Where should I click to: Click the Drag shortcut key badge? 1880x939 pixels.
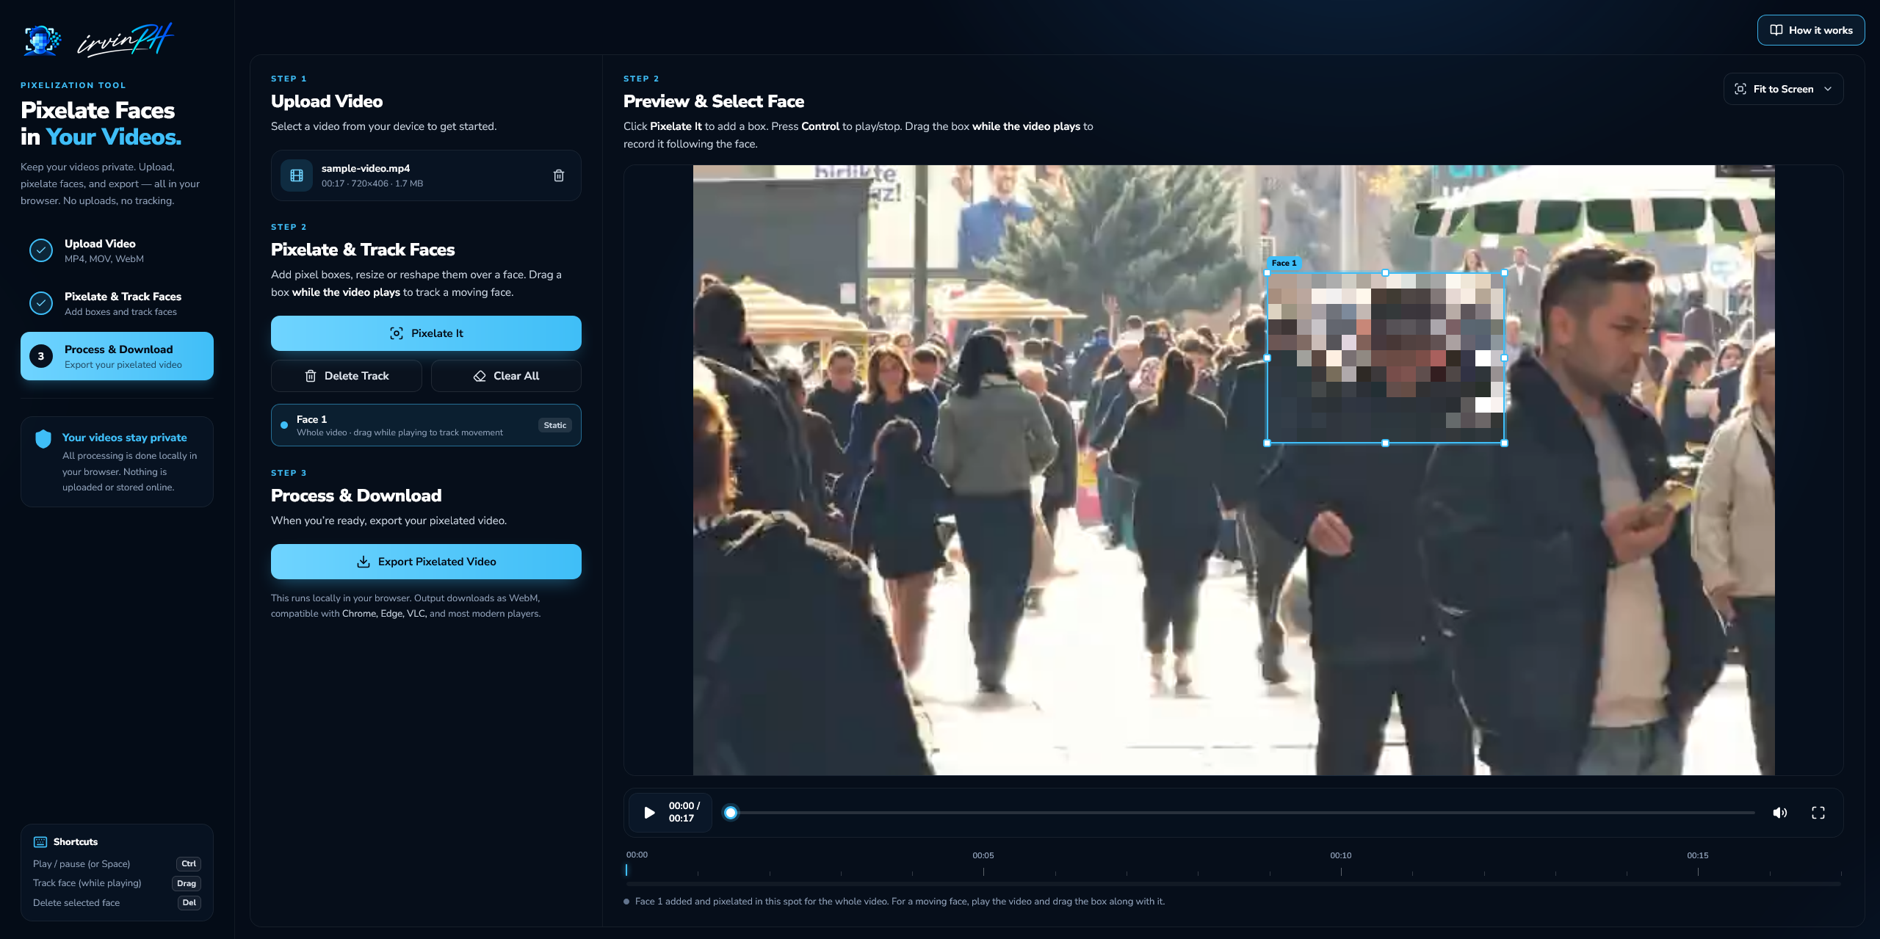click(187, 883)
